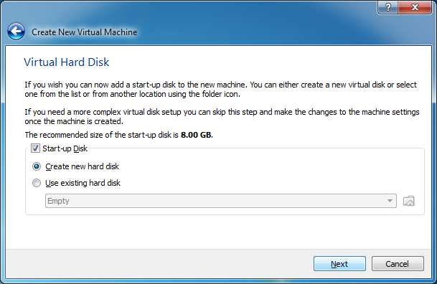Abort the wizard with the Cancel button
Viewport: 437px width, 284px height.
coord(398,264)
